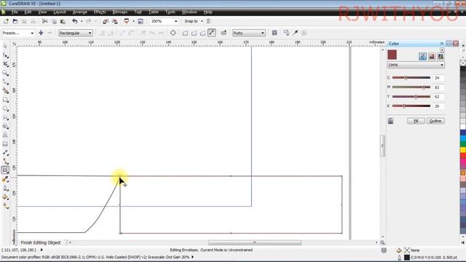Click the Cut scissors icon
466x262 pixels.
[x=44, y=21]
